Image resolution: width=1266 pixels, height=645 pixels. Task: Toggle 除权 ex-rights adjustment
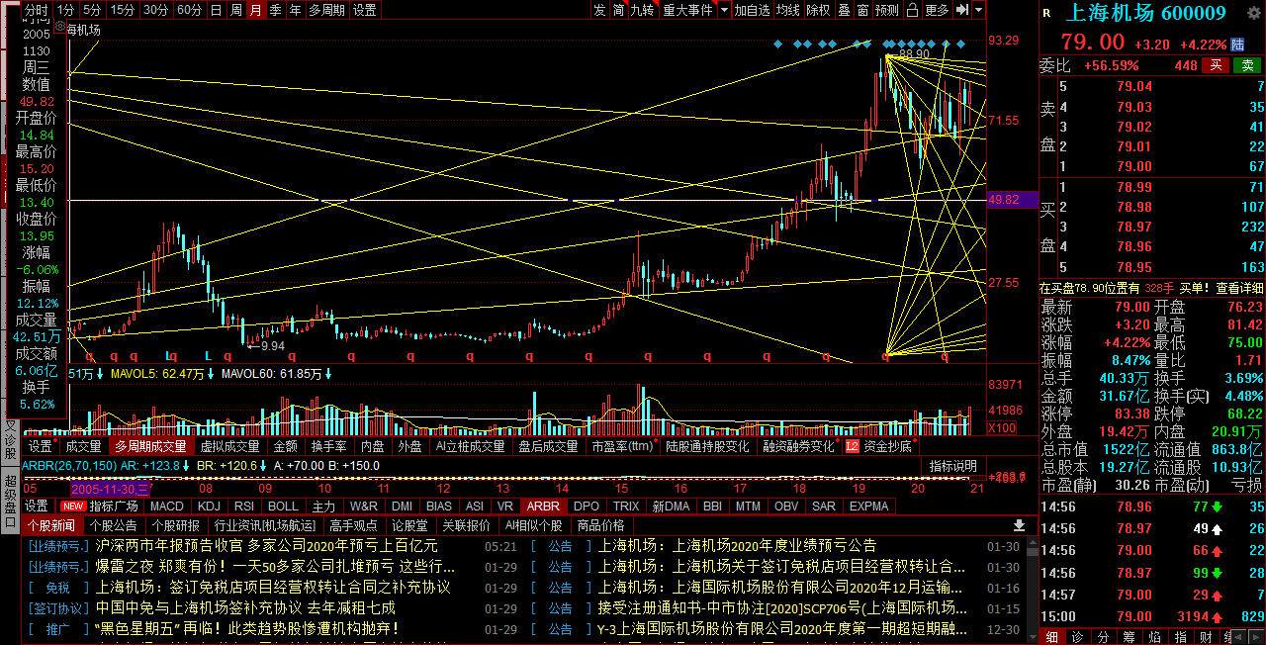818,10
